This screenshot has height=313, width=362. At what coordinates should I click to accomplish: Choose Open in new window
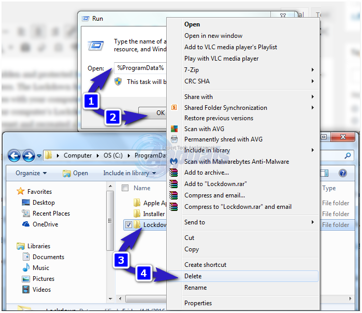tap(243, 36)
